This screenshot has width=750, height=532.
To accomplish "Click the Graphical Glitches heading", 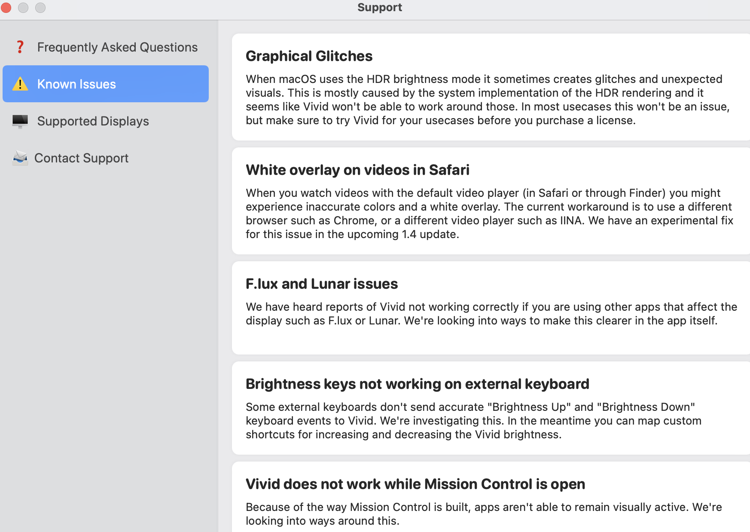I will (309, 56).
